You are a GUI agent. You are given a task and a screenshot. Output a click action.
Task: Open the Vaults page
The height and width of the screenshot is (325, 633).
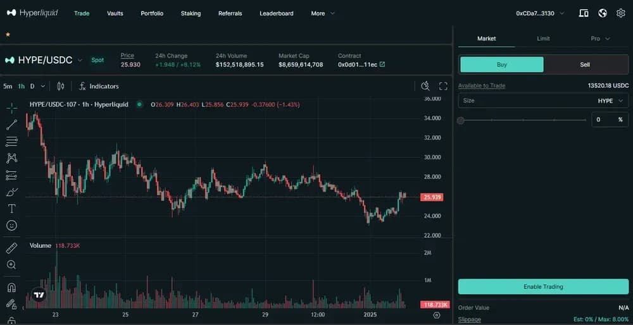115,13
